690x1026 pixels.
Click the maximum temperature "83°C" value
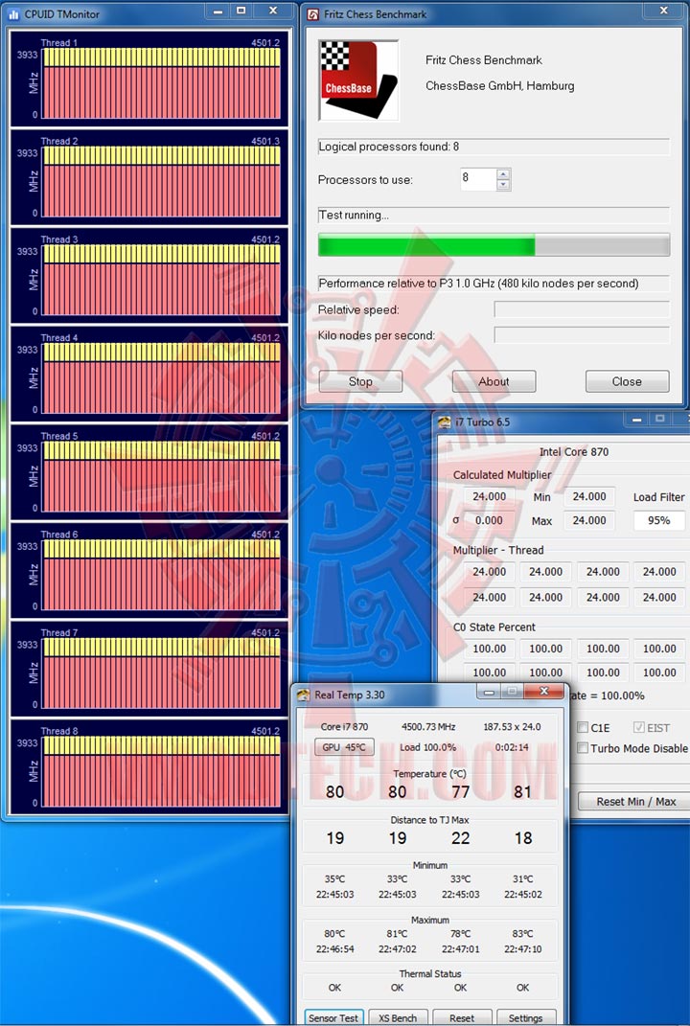522,934
